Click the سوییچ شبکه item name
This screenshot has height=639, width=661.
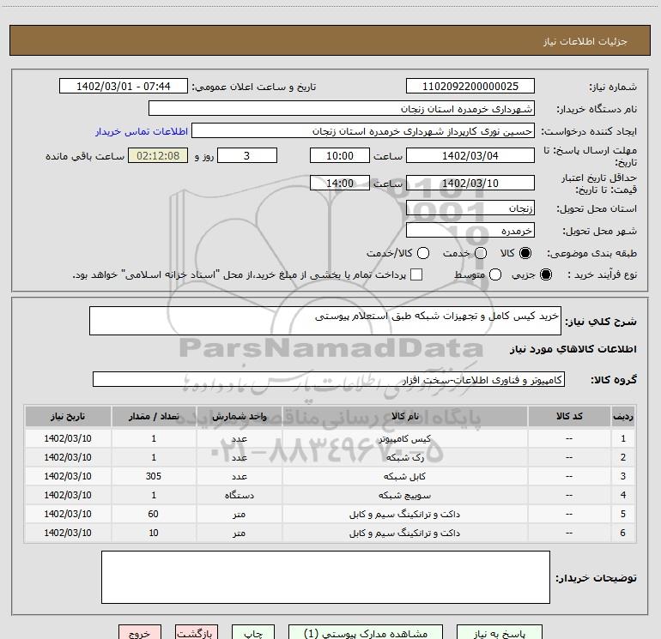coord(404,496)
